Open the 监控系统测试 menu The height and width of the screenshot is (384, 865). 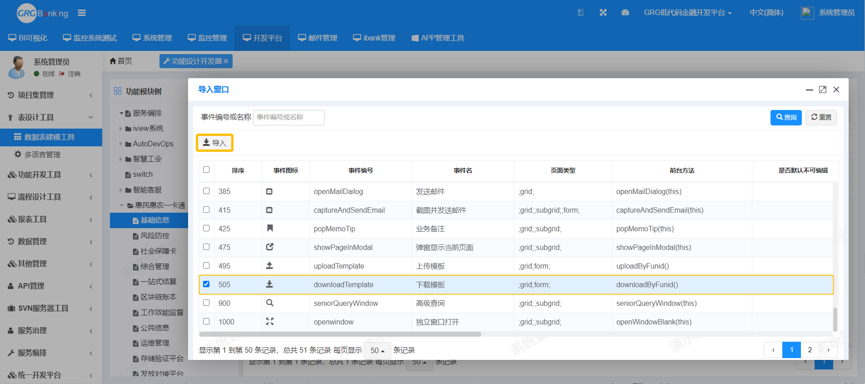click(x=90, y=38)
